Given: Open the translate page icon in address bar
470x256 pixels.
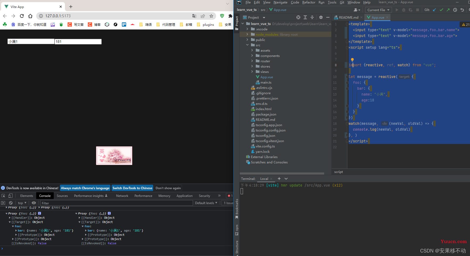Looking at the screenshot, I should click(x=194, y=16).
